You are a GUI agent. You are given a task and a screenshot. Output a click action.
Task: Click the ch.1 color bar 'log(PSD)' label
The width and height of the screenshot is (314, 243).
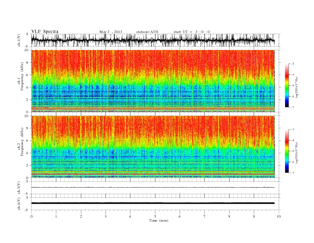coord(297,87)
